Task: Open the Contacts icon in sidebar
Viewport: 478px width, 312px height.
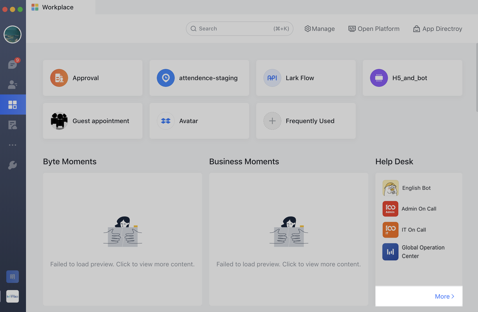Action: [13, 84]
